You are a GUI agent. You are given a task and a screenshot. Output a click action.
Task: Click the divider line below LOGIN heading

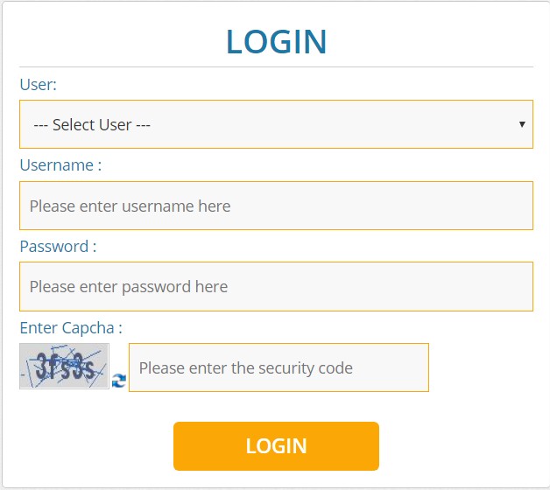(276, 66)
